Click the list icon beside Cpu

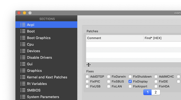coord(23,44)
